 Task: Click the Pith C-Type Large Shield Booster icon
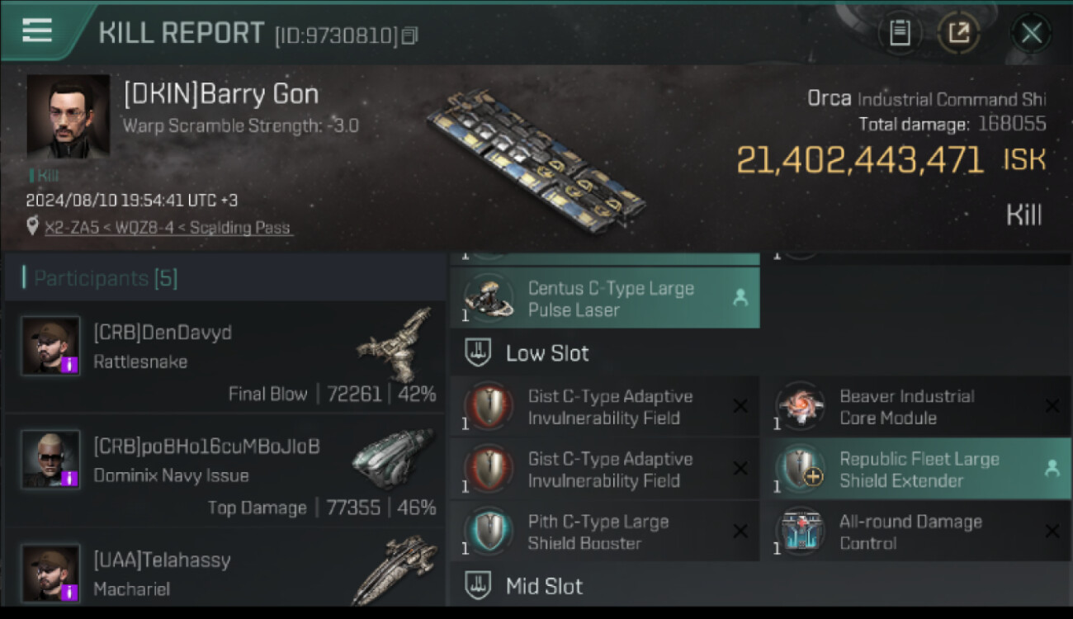click(489, 532)
